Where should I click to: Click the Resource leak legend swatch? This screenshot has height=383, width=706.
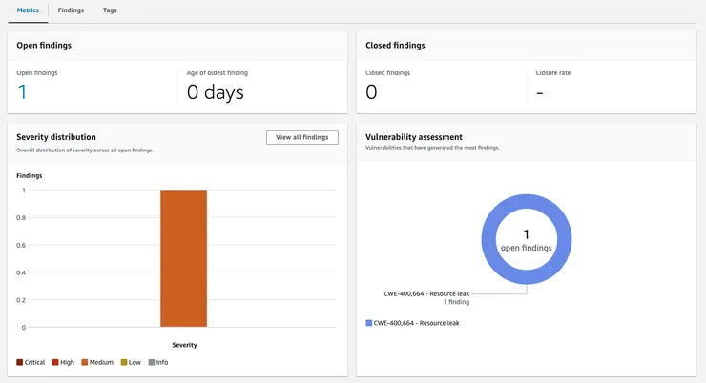point(369,324)
